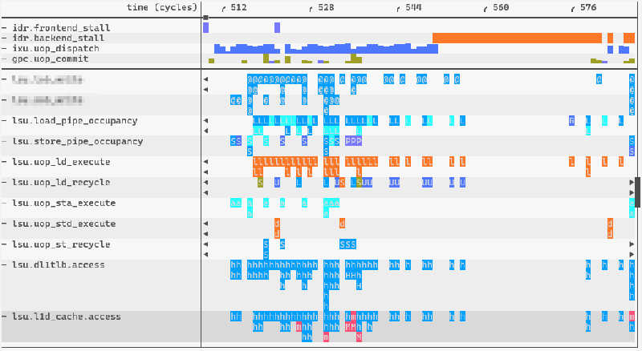Screen dimensions: 642x351
Task: Collapse the lsu.uop_std_execute row
Action: coord(4,224)
